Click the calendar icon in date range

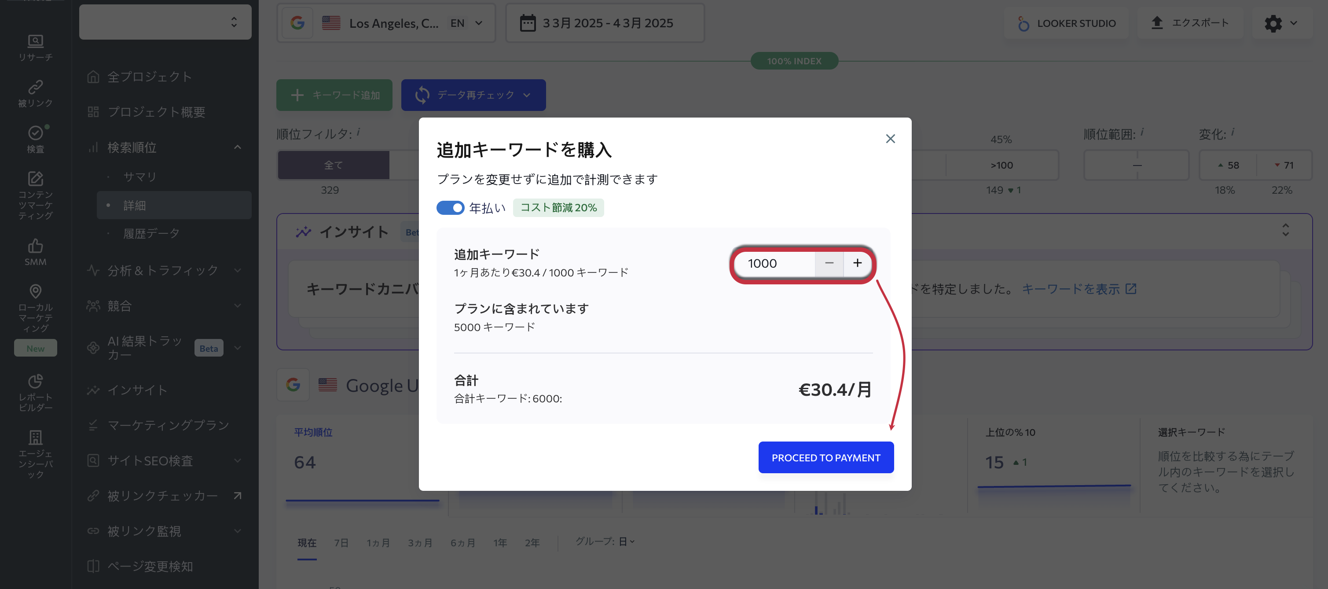pos(528,23)
